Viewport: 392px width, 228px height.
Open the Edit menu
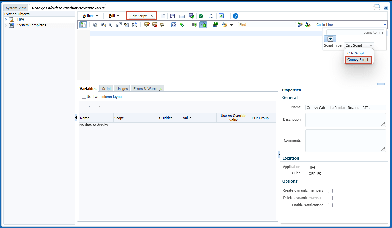click(114, 16)
